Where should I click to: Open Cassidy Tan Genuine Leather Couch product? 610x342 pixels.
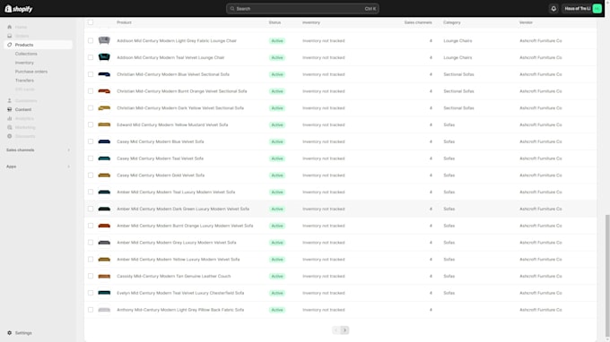coord(173,277)
